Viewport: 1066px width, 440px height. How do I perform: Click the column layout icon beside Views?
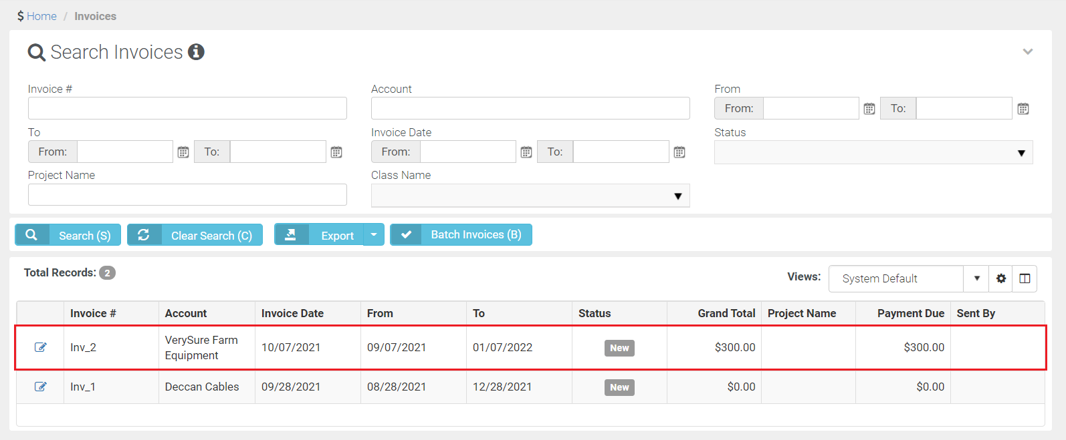point(1025,278)
